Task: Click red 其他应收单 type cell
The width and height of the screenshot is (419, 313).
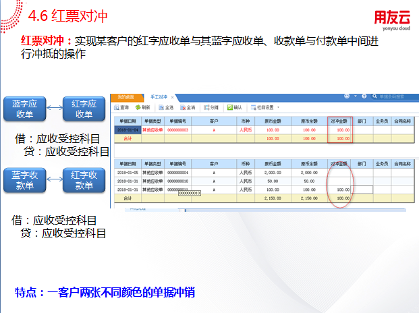Action: click(x=153, y=130)
